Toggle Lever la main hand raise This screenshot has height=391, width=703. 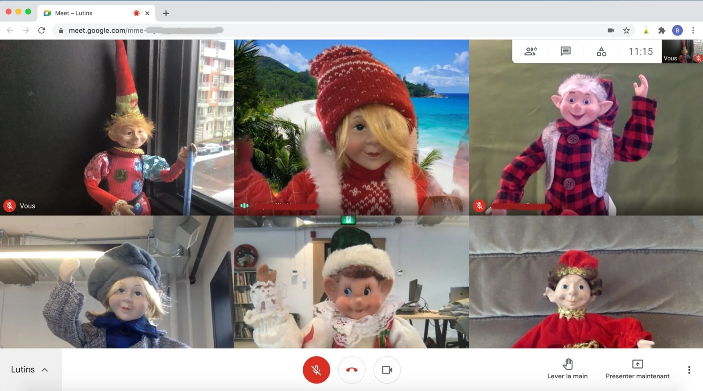pyautogui.click(x=567, y=369)
